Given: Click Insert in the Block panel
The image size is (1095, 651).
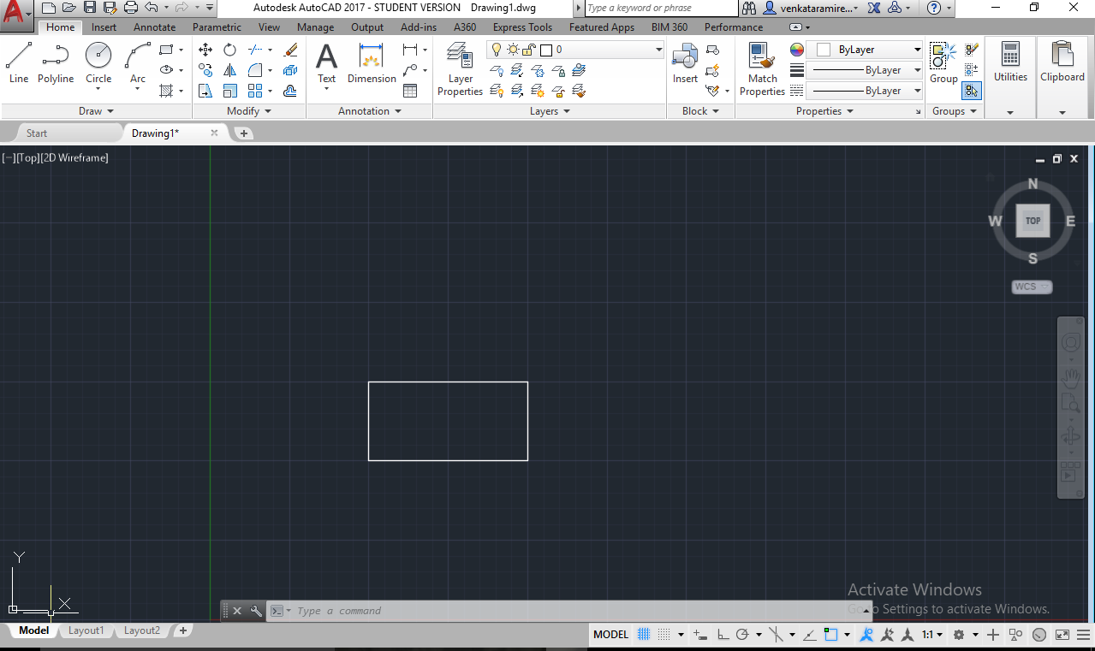Looking at the screenshot, I should tap(684, 60).
